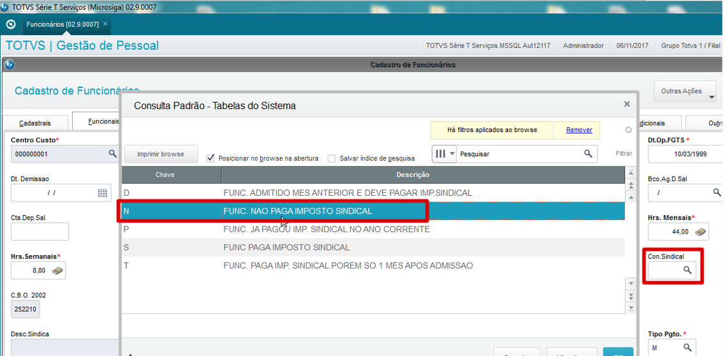The height and width of the screenshot is (356, 725).
Task: Select row N FUNC. NAO PAGA IMPOSTO SINDICAL
Action: pos(373,211)
